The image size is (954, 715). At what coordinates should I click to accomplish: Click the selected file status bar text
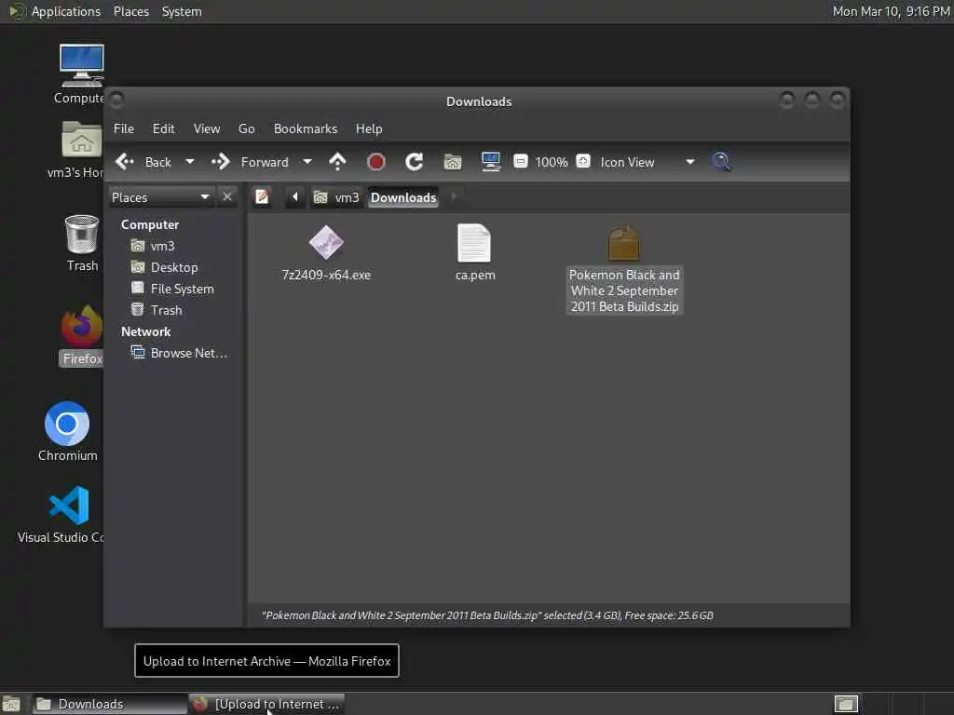tap(487, 615)
